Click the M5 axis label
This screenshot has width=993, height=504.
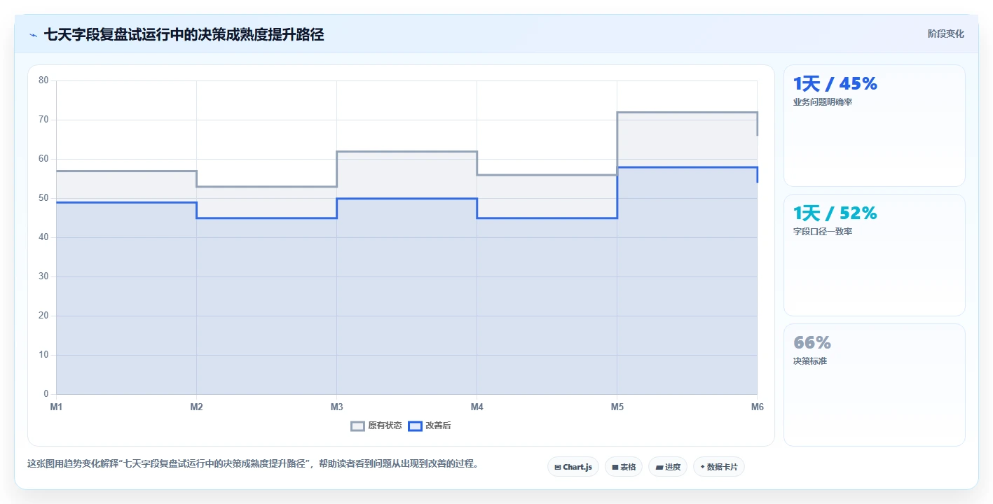617,407
